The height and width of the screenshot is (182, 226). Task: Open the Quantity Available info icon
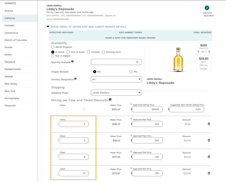pos(73,62)
